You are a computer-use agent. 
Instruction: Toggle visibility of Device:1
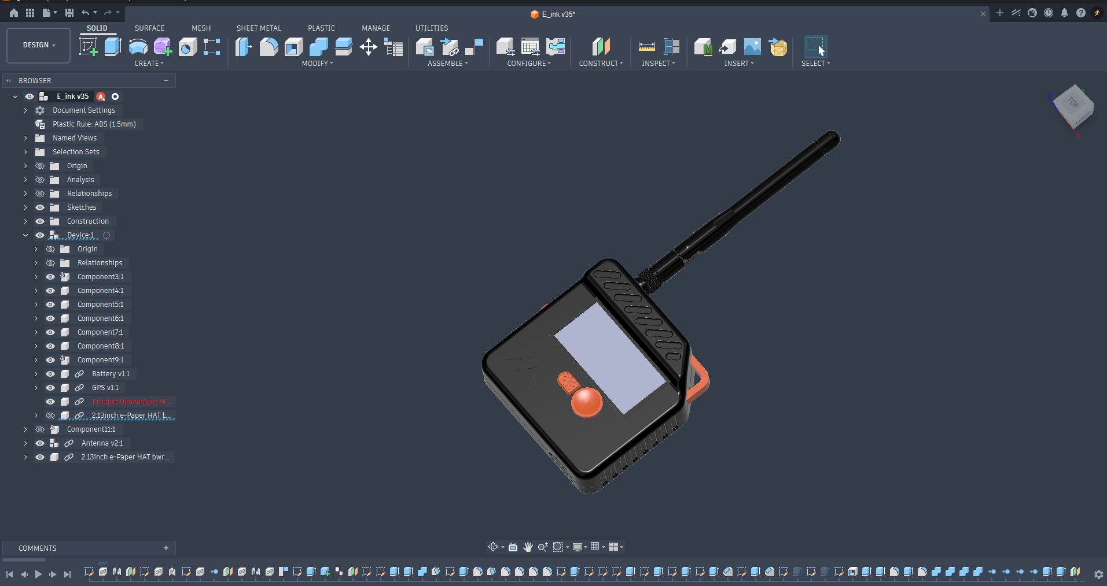(x=40, y=235)
